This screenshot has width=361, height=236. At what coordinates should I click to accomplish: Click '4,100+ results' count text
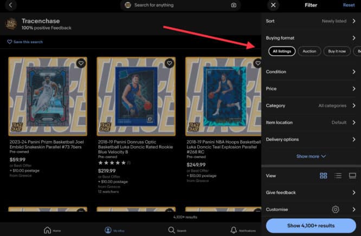(x=185, y=217)
